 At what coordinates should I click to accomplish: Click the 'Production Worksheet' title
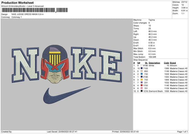click(17, 3)
